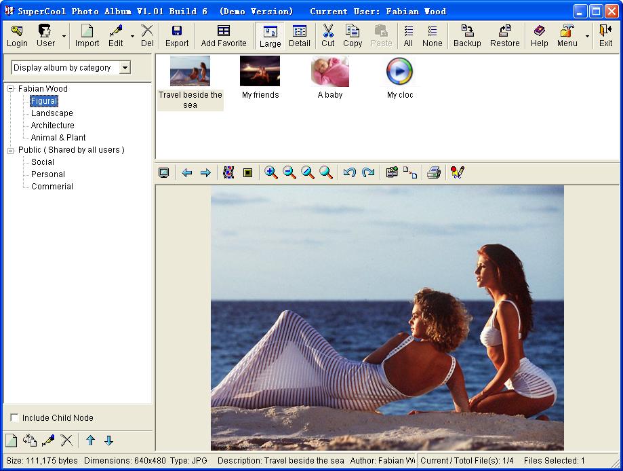Collapse the Fabian Wood tree node

pyautogui.click(x=11, y=89)
